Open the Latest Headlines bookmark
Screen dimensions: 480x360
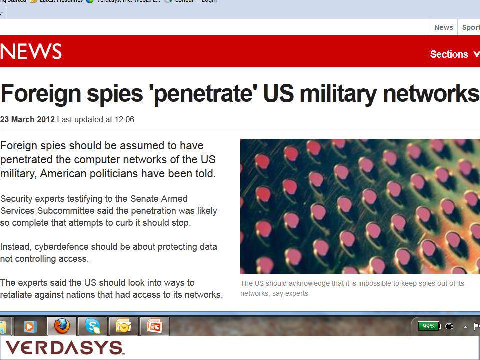pos(57,1)
